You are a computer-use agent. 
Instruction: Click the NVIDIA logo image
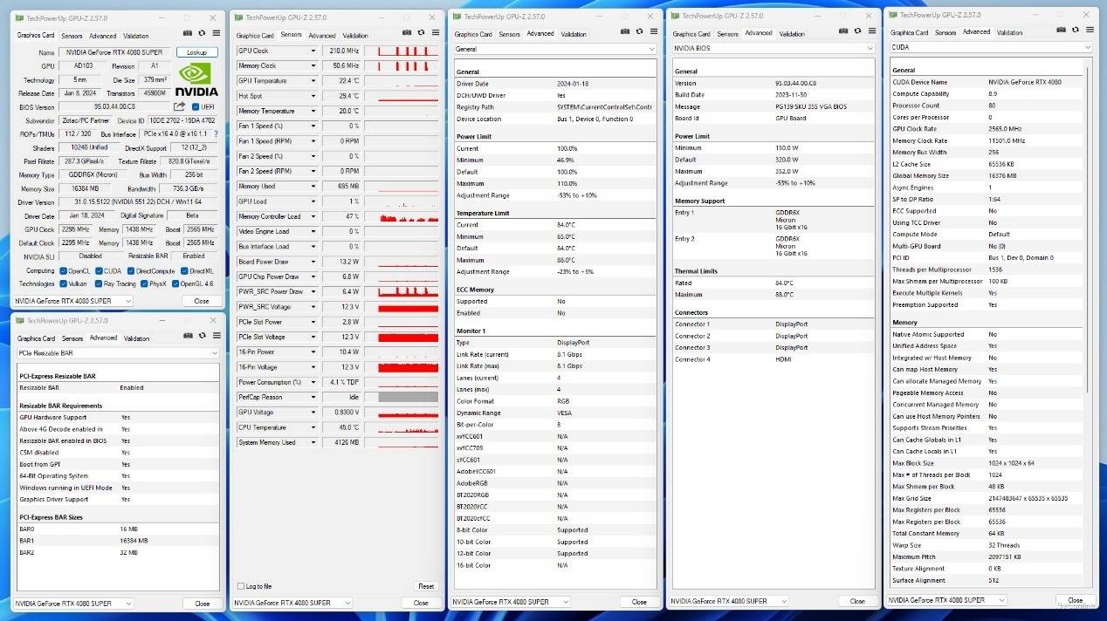coord(197,78)
